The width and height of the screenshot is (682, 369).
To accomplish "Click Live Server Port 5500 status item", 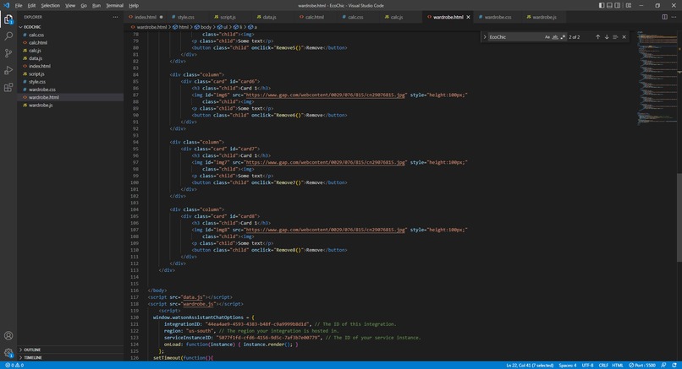I will pyautogui.click(x=642, y=366).
